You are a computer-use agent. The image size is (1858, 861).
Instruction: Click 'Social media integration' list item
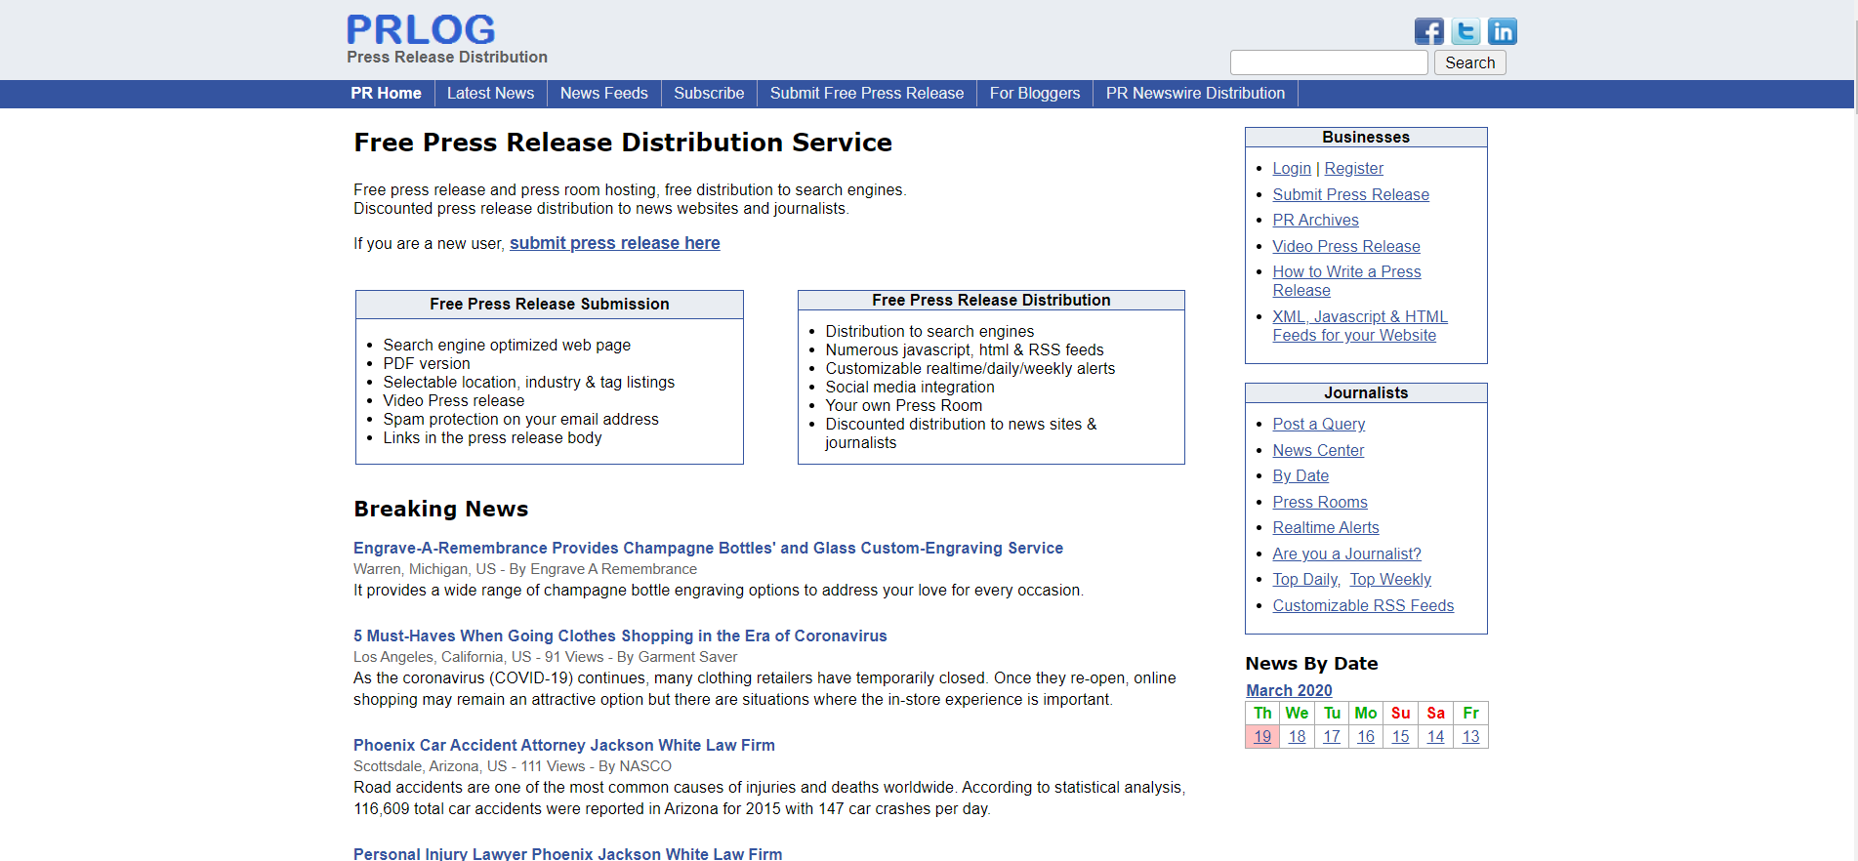click(909, 387)
